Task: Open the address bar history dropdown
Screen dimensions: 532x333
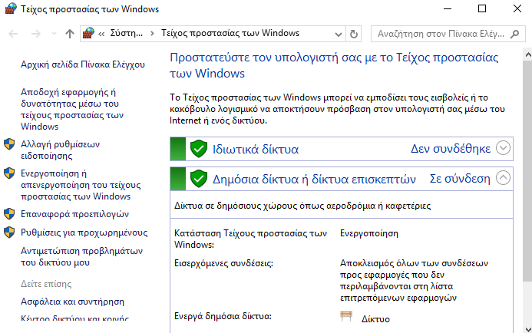Action: [339, 34]
